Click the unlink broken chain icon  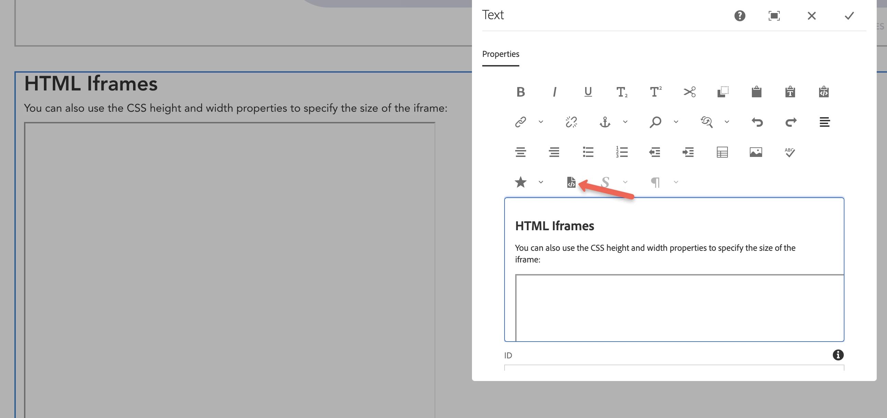(571, 122)
